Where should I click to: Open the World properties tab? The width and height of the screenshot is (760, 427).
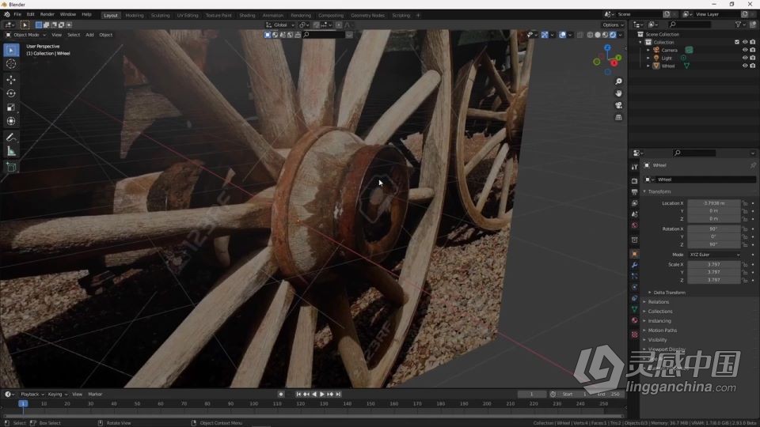tap(634, 225)
